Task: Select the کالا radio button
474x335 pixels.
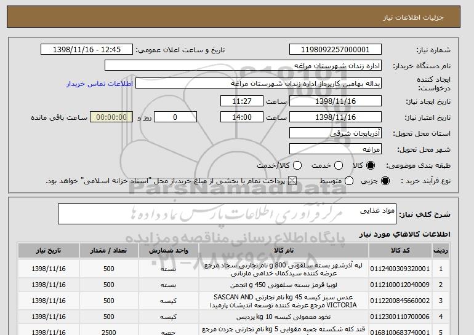Action: point(371,165)
